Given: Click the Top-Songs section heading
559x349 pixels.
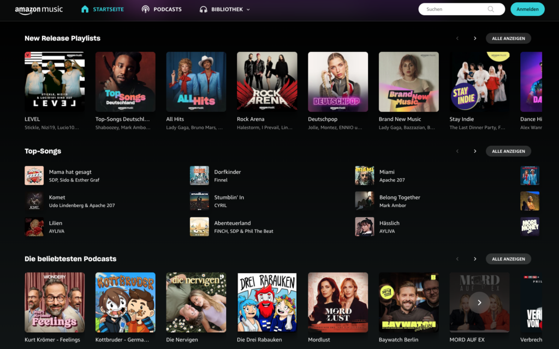Looking at the screenshot, I should (x=43, y=151).
